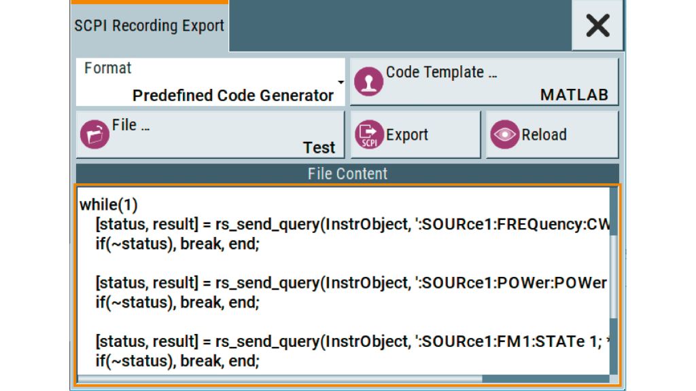696x391 pixels.
Task: Click the SCPI export arrow icon
Action: click(369, 134)
